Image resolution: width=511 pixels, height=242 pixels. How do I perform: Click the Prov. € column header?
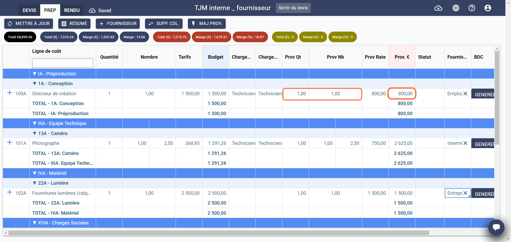tap(402, 57)
